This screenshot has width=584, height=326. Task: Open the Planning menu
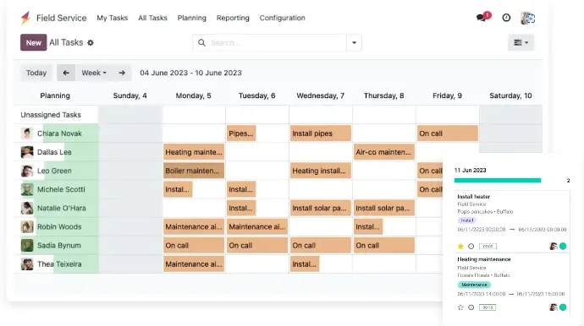click(x=192, y=18)
